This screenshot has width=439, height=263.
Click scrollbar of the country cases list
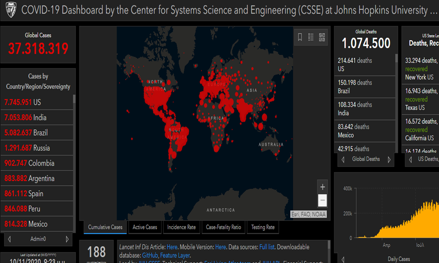[x=74, y=99]
